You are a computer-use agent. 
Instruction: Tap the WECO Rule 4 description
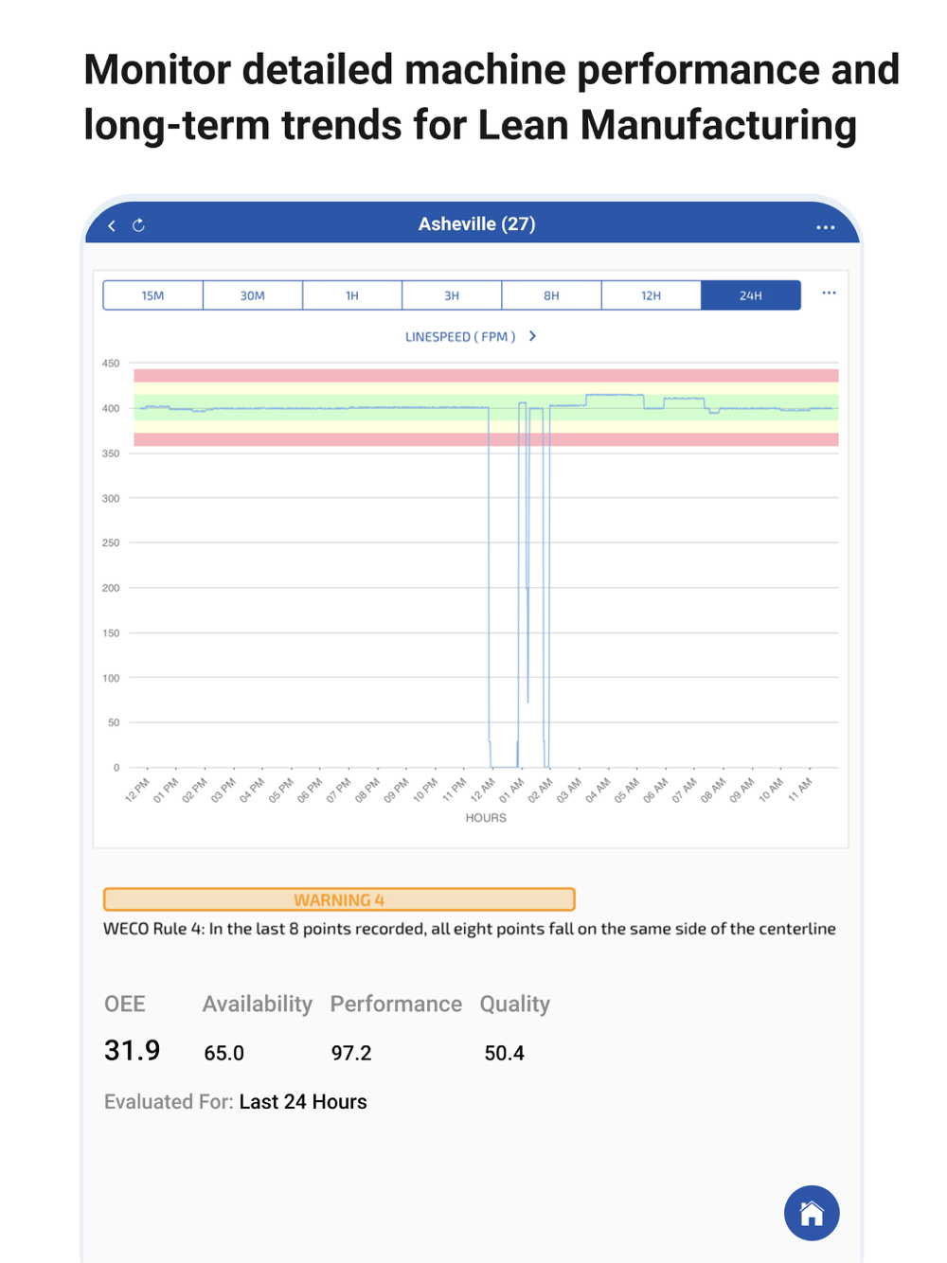(470, 929)
